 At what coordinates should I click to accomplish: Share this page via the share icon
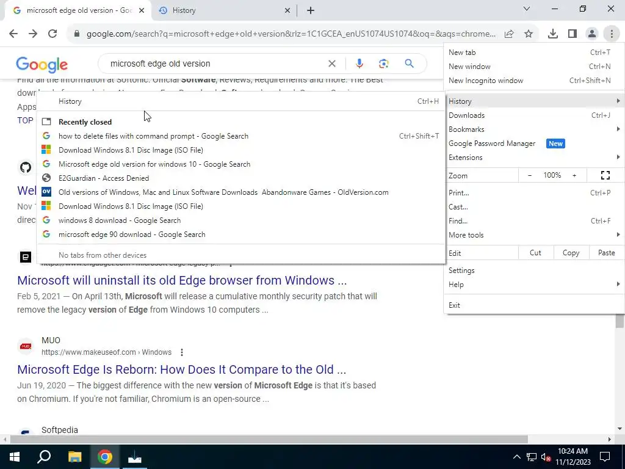[509, 34]
